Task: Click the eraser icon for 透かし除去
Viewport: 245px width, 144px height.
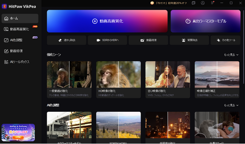Action: tap(60, 40)
